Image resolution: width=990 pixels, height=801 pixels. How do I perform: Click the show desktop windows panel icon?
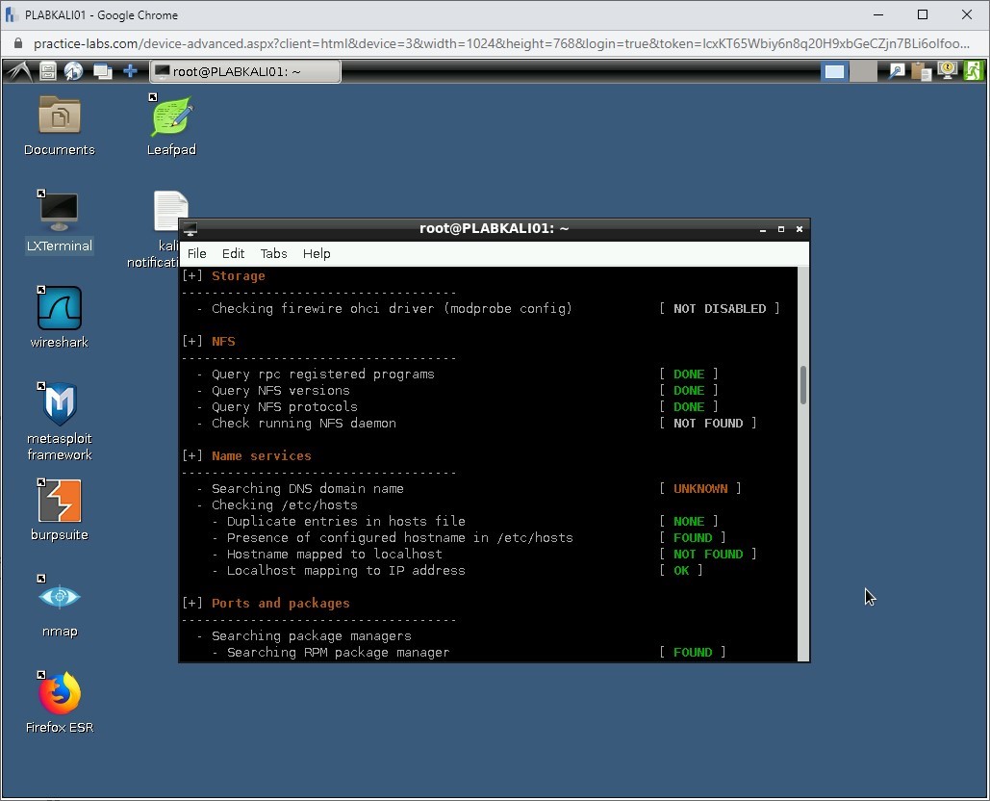[x=101, y=71]
